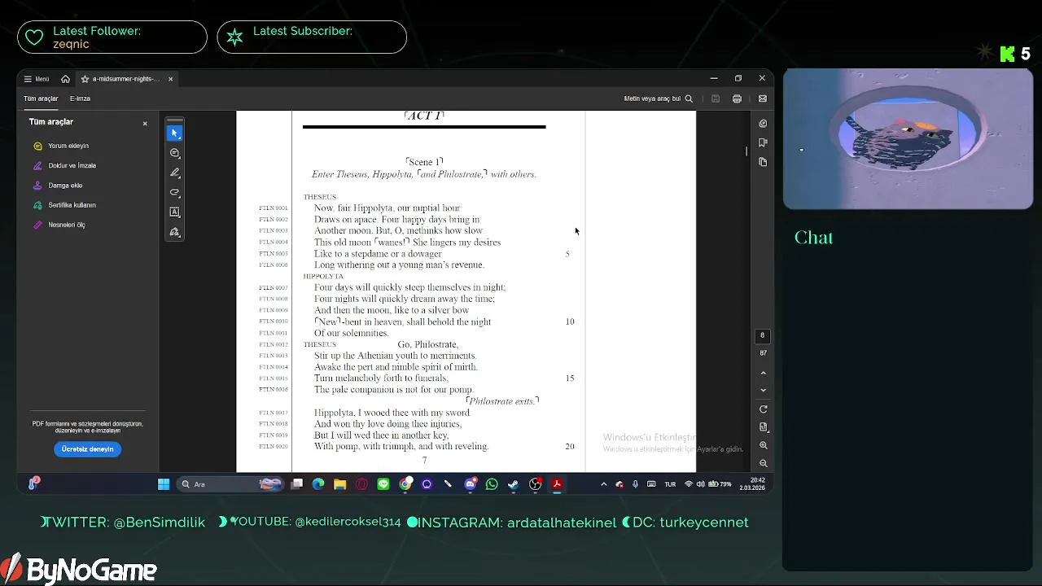Image resolution: width=1042 pixels, height=586 pixels.
Task: Open Yorum ekleyin tool
Action: point(61,146)
